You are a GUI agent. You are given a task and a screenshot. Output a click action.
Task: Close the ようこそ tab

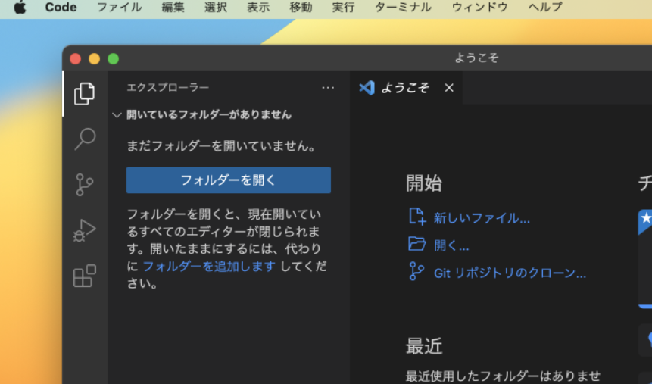pyautogui.click(x=449, y=88)
